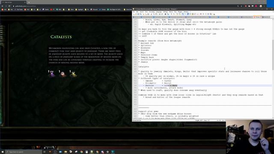This screenshot has width=274, height=154.
Task: Click the line '* Temple Rare' in the editor
Action: click(x=146, y=57)
